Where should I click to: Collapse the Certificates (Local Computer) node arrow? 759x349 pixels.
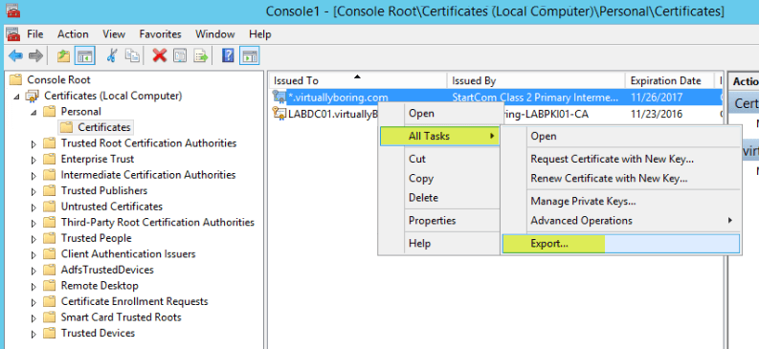click(17, 97)
